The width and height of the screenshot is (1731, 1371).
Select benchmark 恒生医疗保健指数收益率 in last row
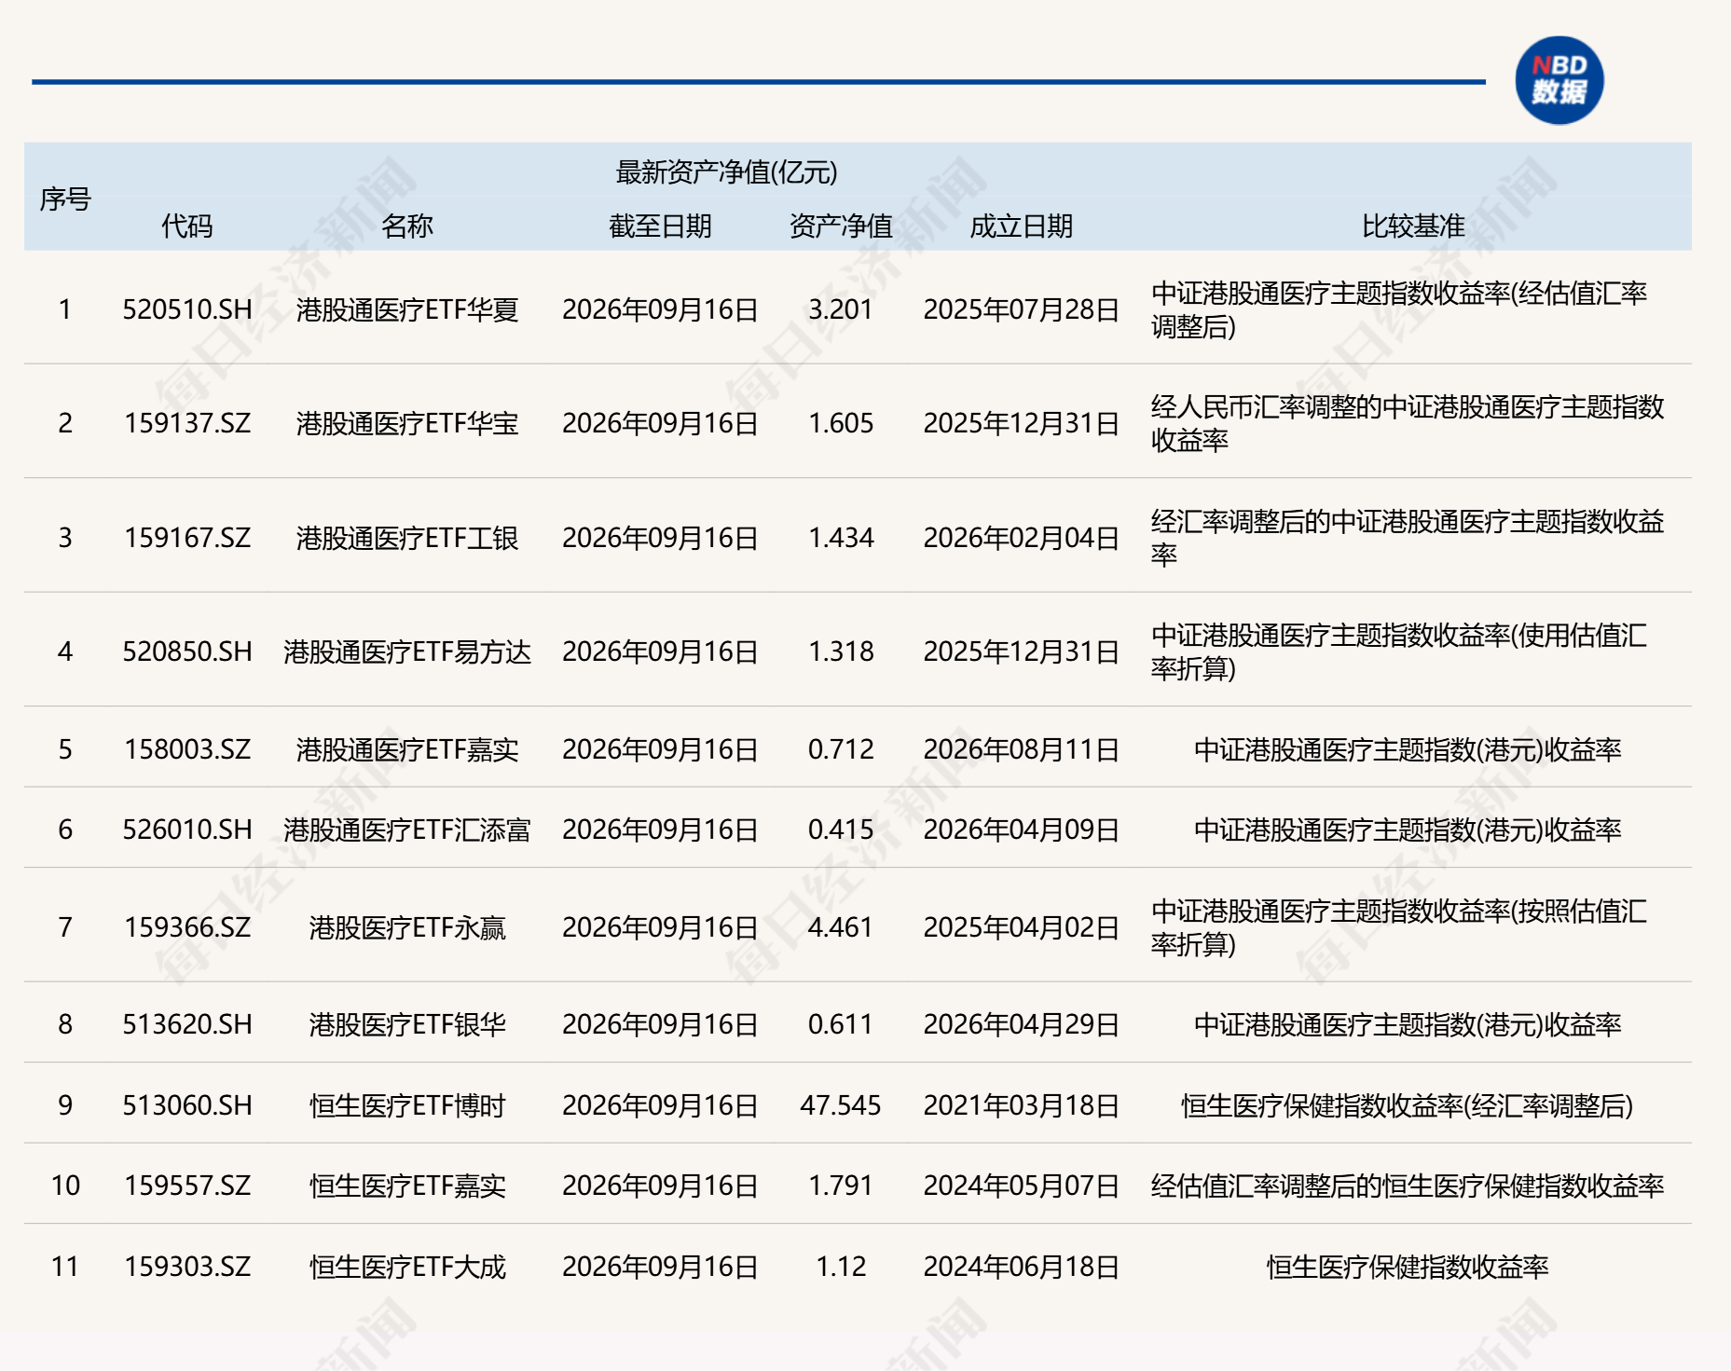pyautogui.click(x=1408, y=1267)
